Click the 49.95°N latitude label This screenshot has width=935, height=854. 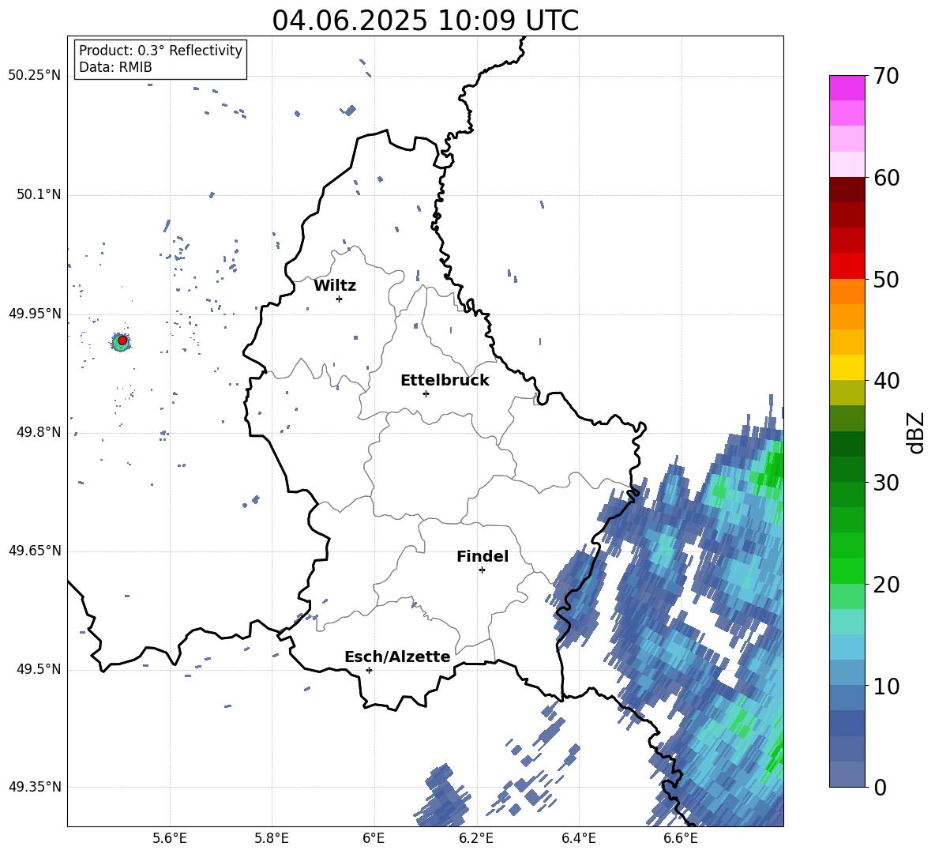34,314
